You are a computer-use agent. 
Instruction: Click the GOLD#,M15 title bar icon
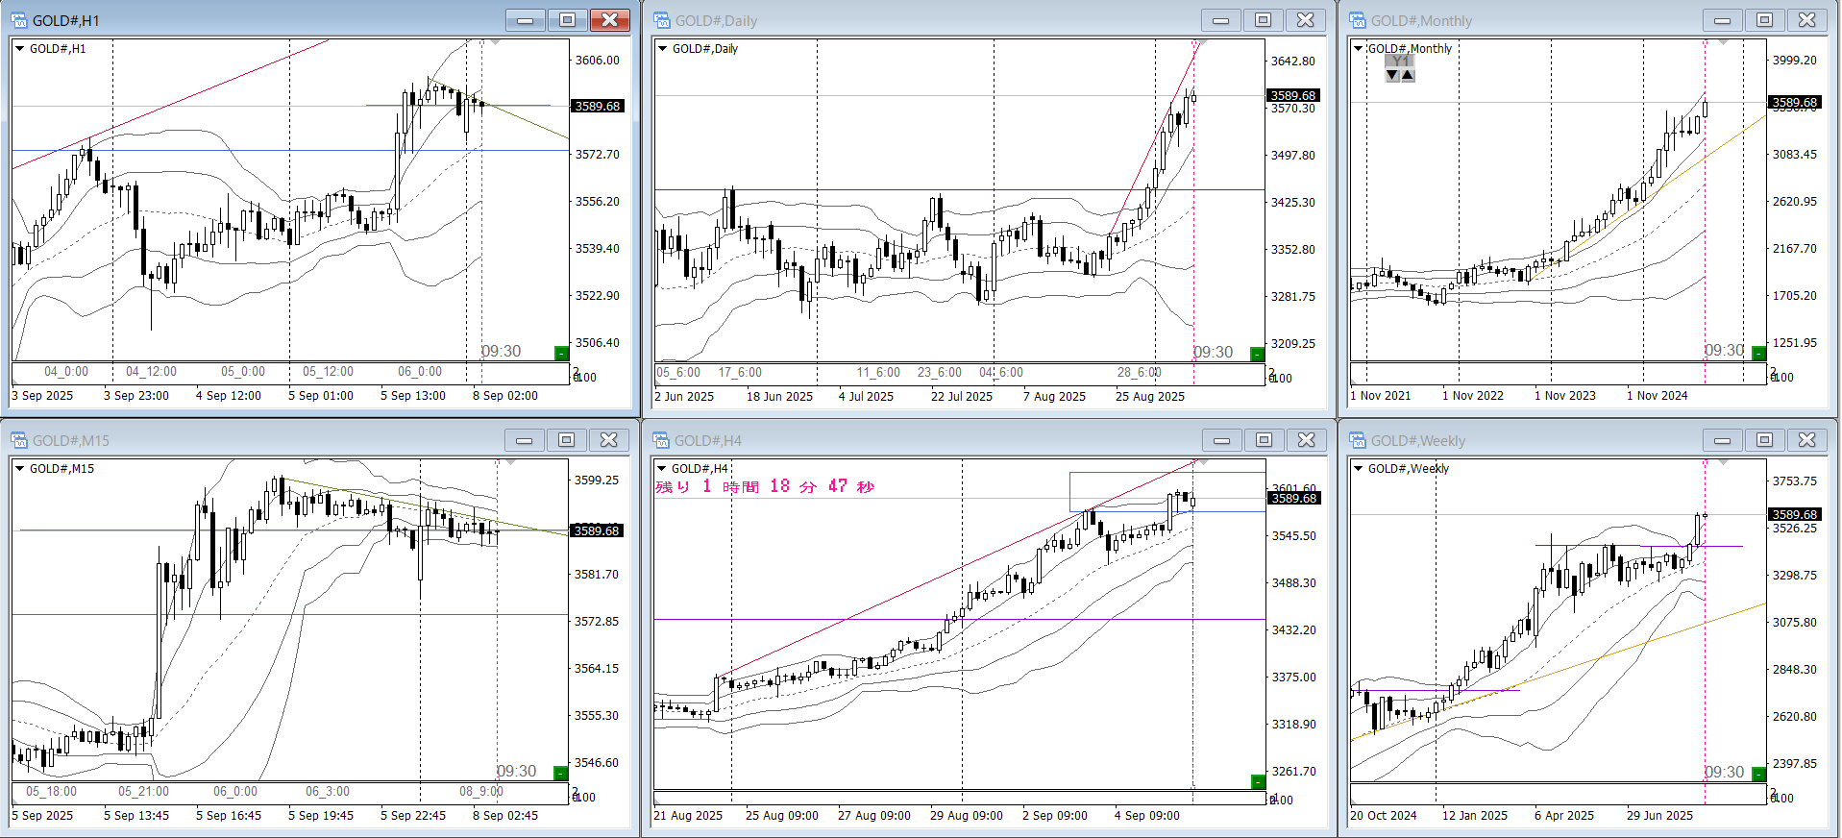tap(19, 440)
